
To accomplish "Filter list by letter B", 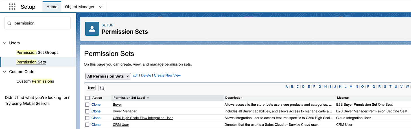I will coord(292,87).
